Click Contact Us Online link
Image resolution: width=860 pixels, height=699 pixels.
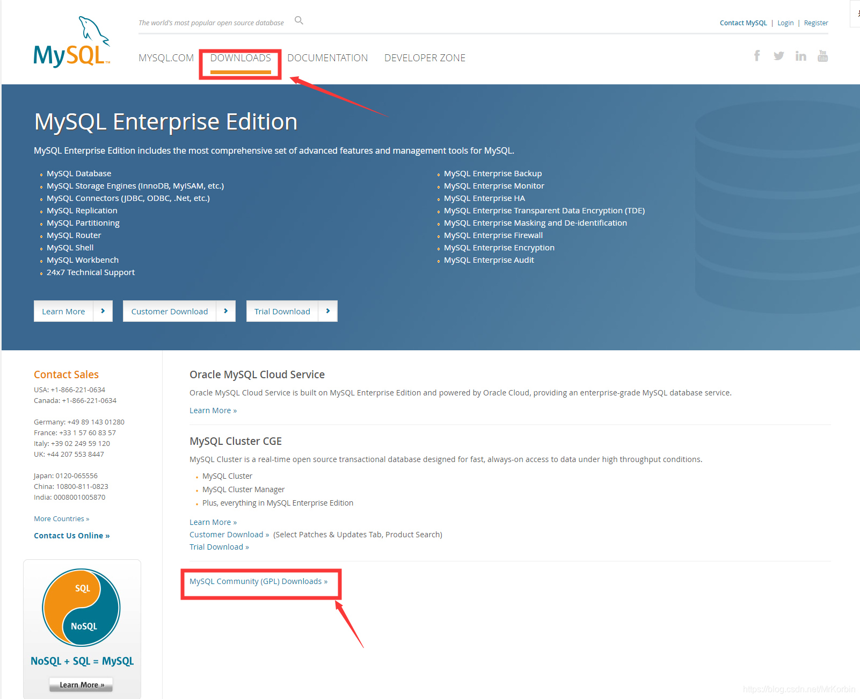[72, 536]
